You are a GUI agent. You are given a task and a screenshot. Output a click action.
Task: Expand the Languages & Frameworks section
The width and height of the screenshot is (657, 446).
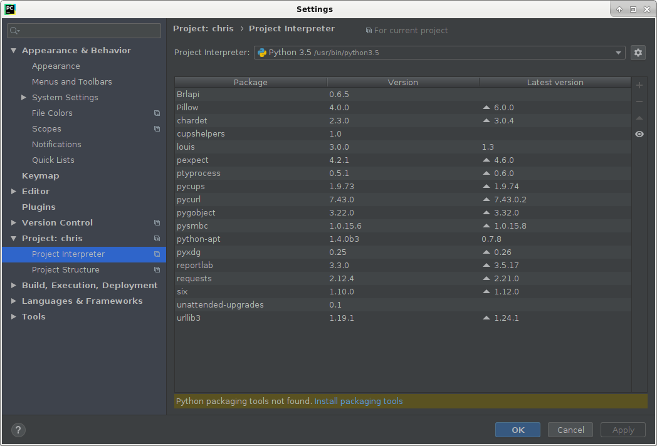(x=13, y=301)
